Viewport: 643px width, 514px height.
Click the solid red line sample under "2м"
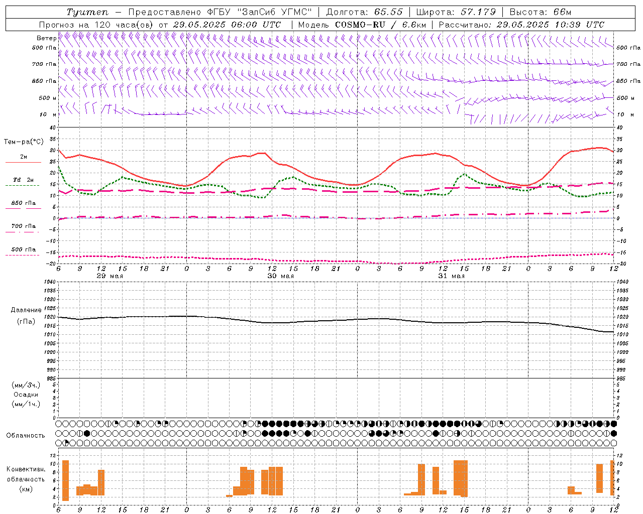click(x=23, y=163)
